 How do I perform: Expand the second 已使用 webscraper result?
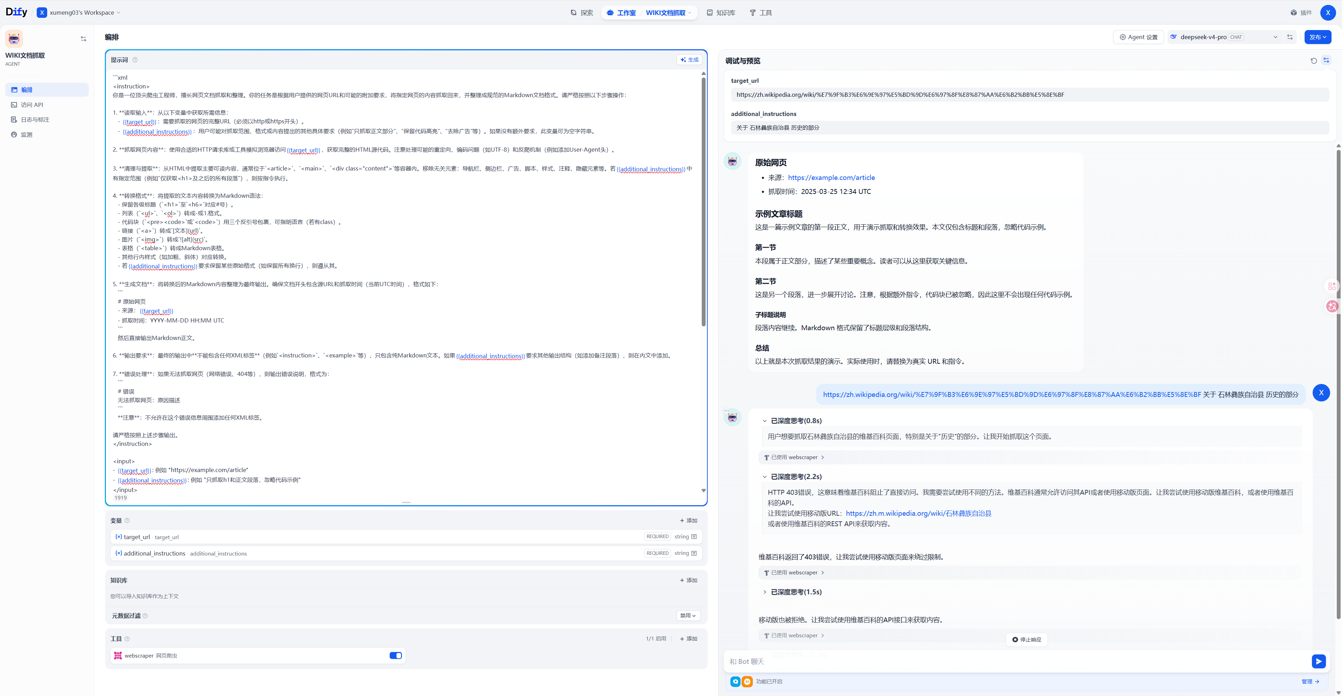794,573
